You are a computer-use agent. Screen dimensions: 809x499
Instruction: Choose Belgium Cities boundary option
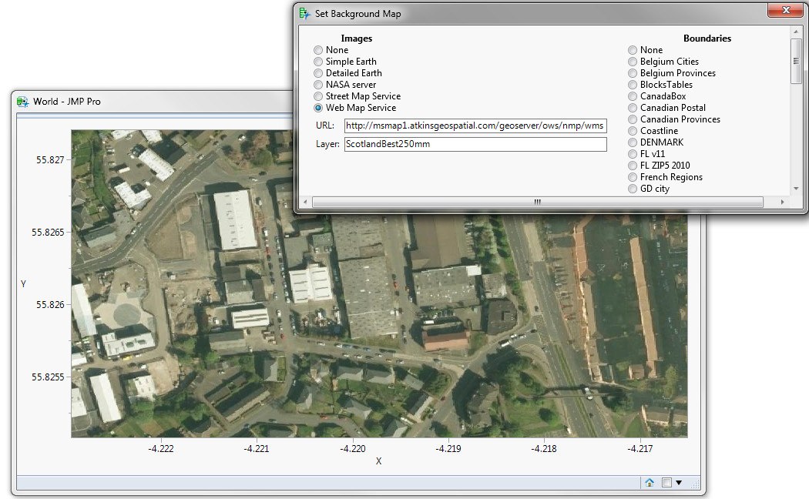point(633,62)
